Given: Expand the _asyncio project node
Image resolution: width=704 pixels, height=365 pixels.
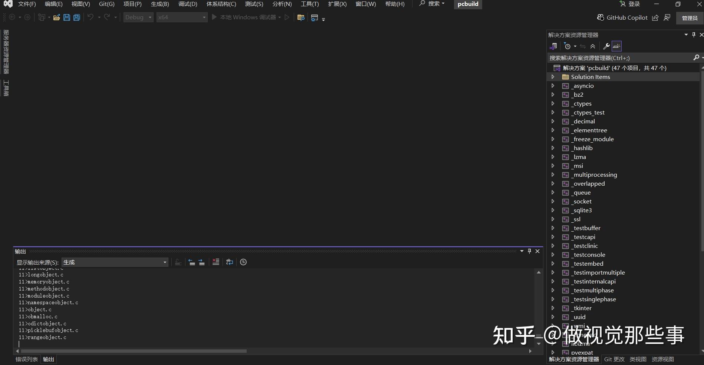Looking at the screenshot, I should [x=553, y=86].
